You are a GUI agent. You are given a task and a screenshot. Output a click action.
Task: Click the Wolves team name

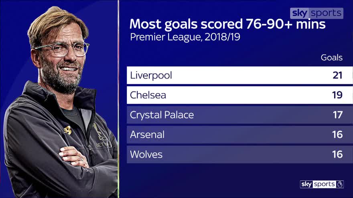146,154
